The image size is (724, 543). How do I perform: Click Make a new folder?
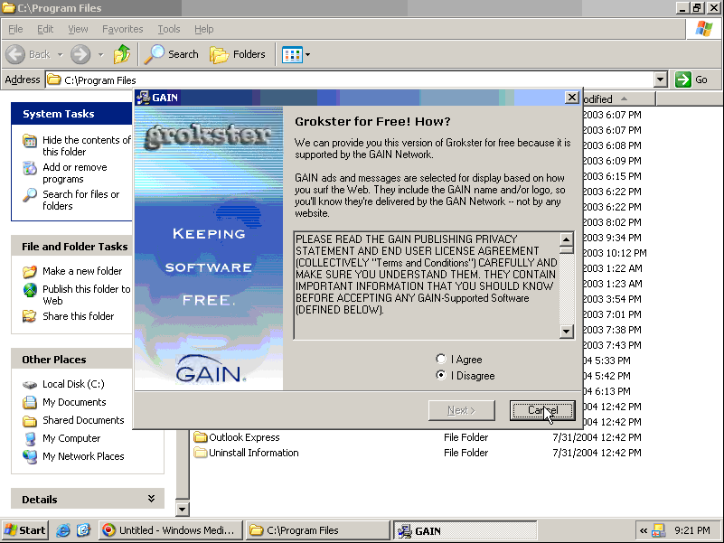[82, 271]
